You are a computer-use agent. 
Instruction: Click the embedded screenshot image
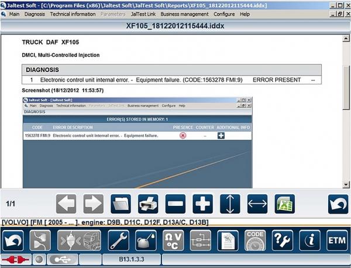(137, 143)
